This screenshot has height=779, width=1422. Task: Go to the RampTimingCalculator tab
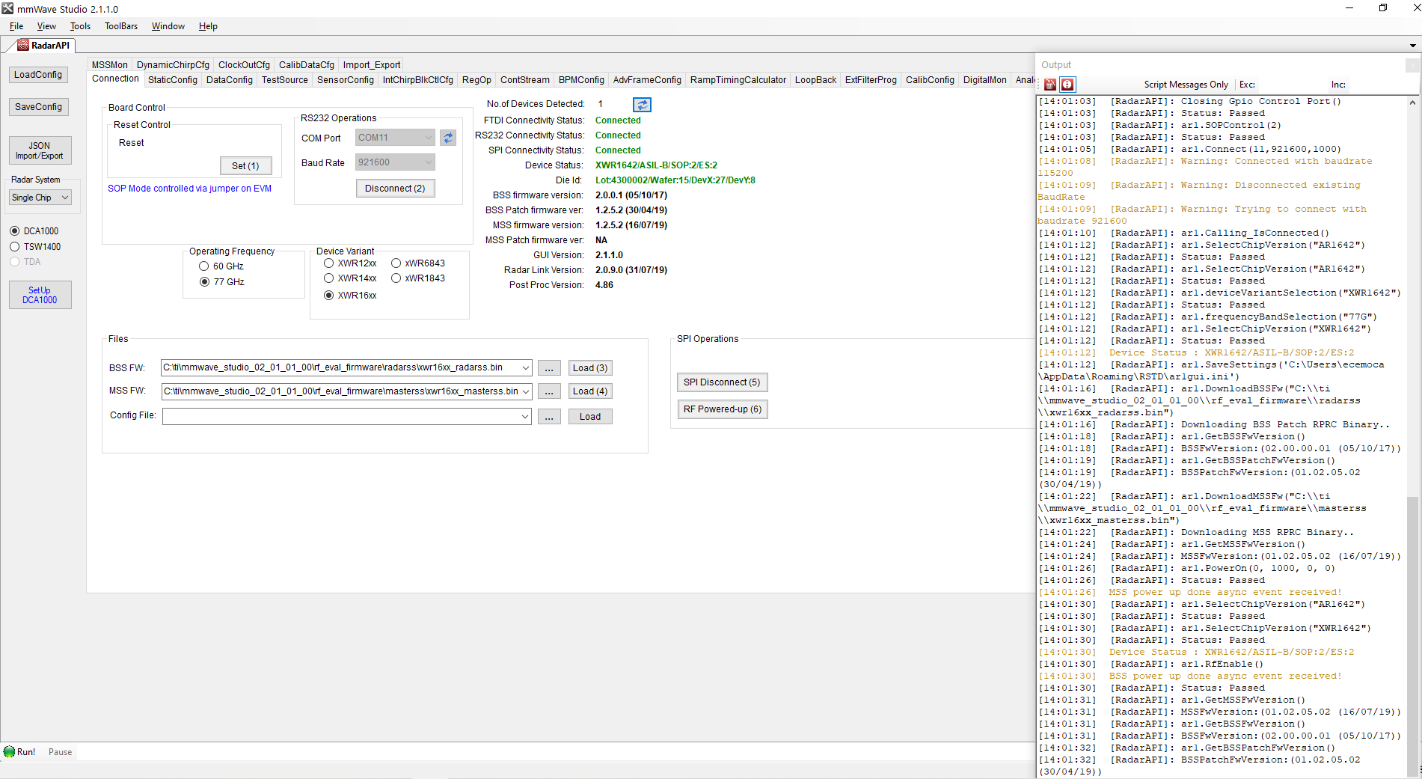pyautogui.click(x=738, y=80)
